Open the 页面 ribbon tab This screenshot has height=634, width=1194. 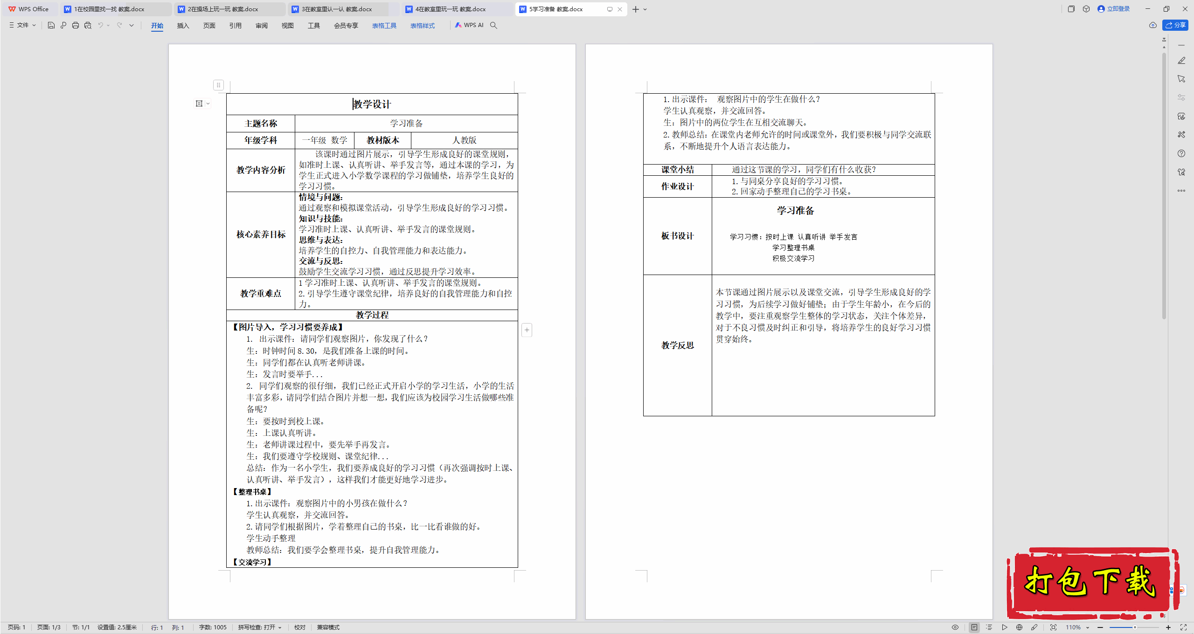point(209,26)
